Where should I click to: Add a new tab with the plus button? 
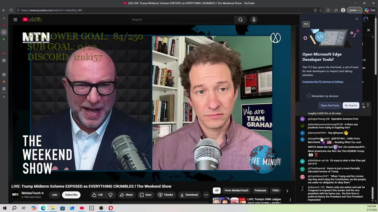pos(4,97)
